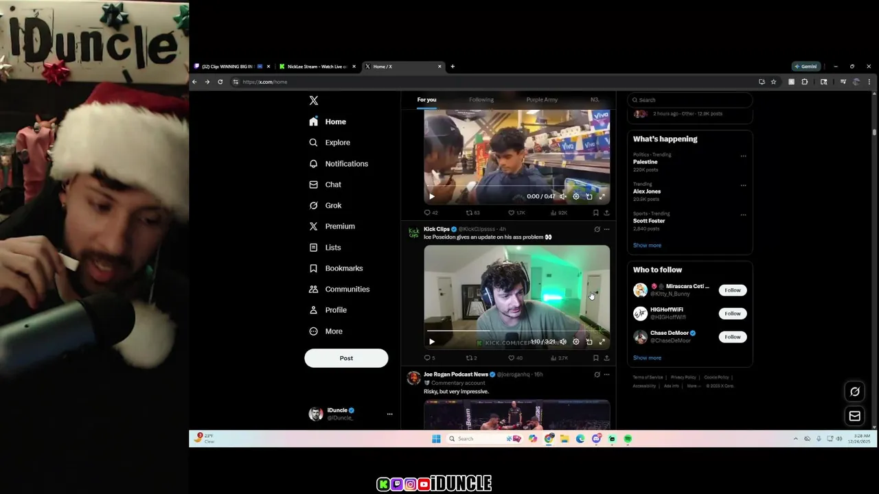Click the X logo in sidebar
Viewport: 879px width, 494px height.
tap(314, 100)
